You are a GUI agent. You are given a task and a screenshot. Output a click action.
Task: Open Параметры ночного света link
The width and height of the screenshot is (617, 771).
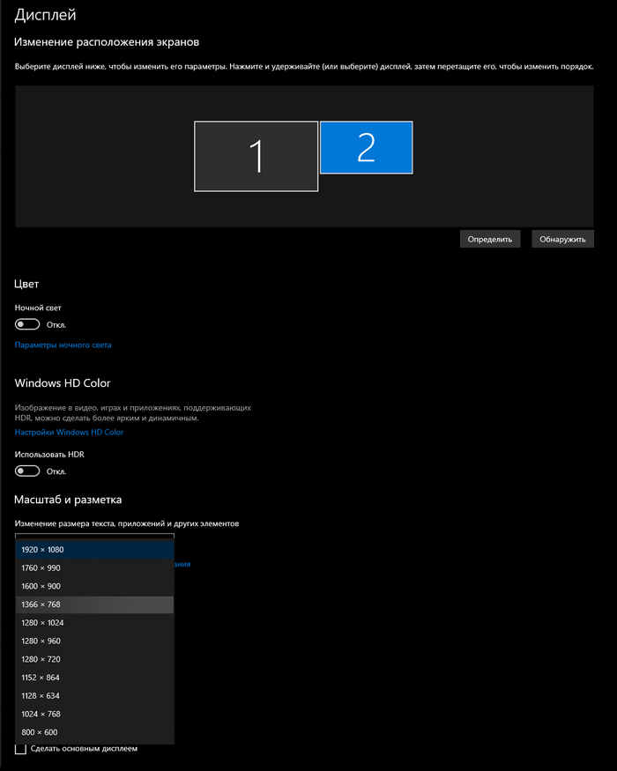63,345
